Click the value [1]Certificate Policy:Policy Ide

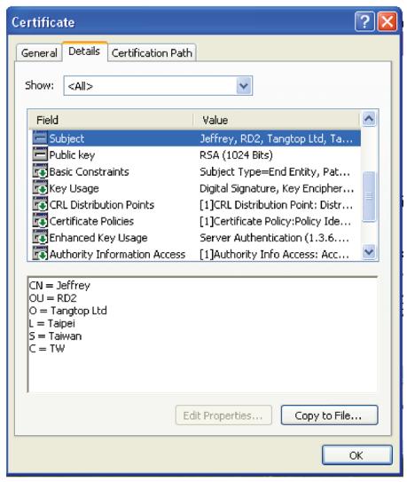[x=275, y=221]
